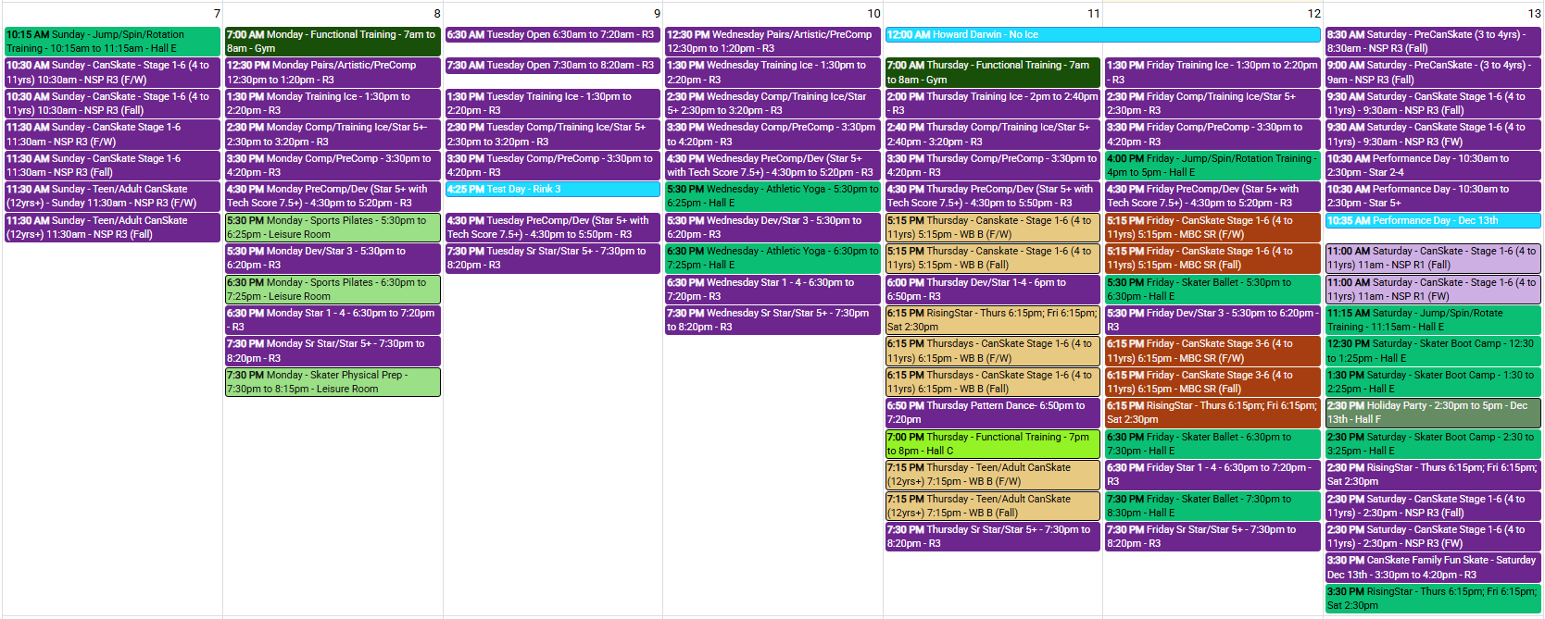Image resolution: width=1545 pixels, height=619 pixels.
Task: Open Thursday 7pm Functional Training in Hall C
Action: [x=992, y=444]
